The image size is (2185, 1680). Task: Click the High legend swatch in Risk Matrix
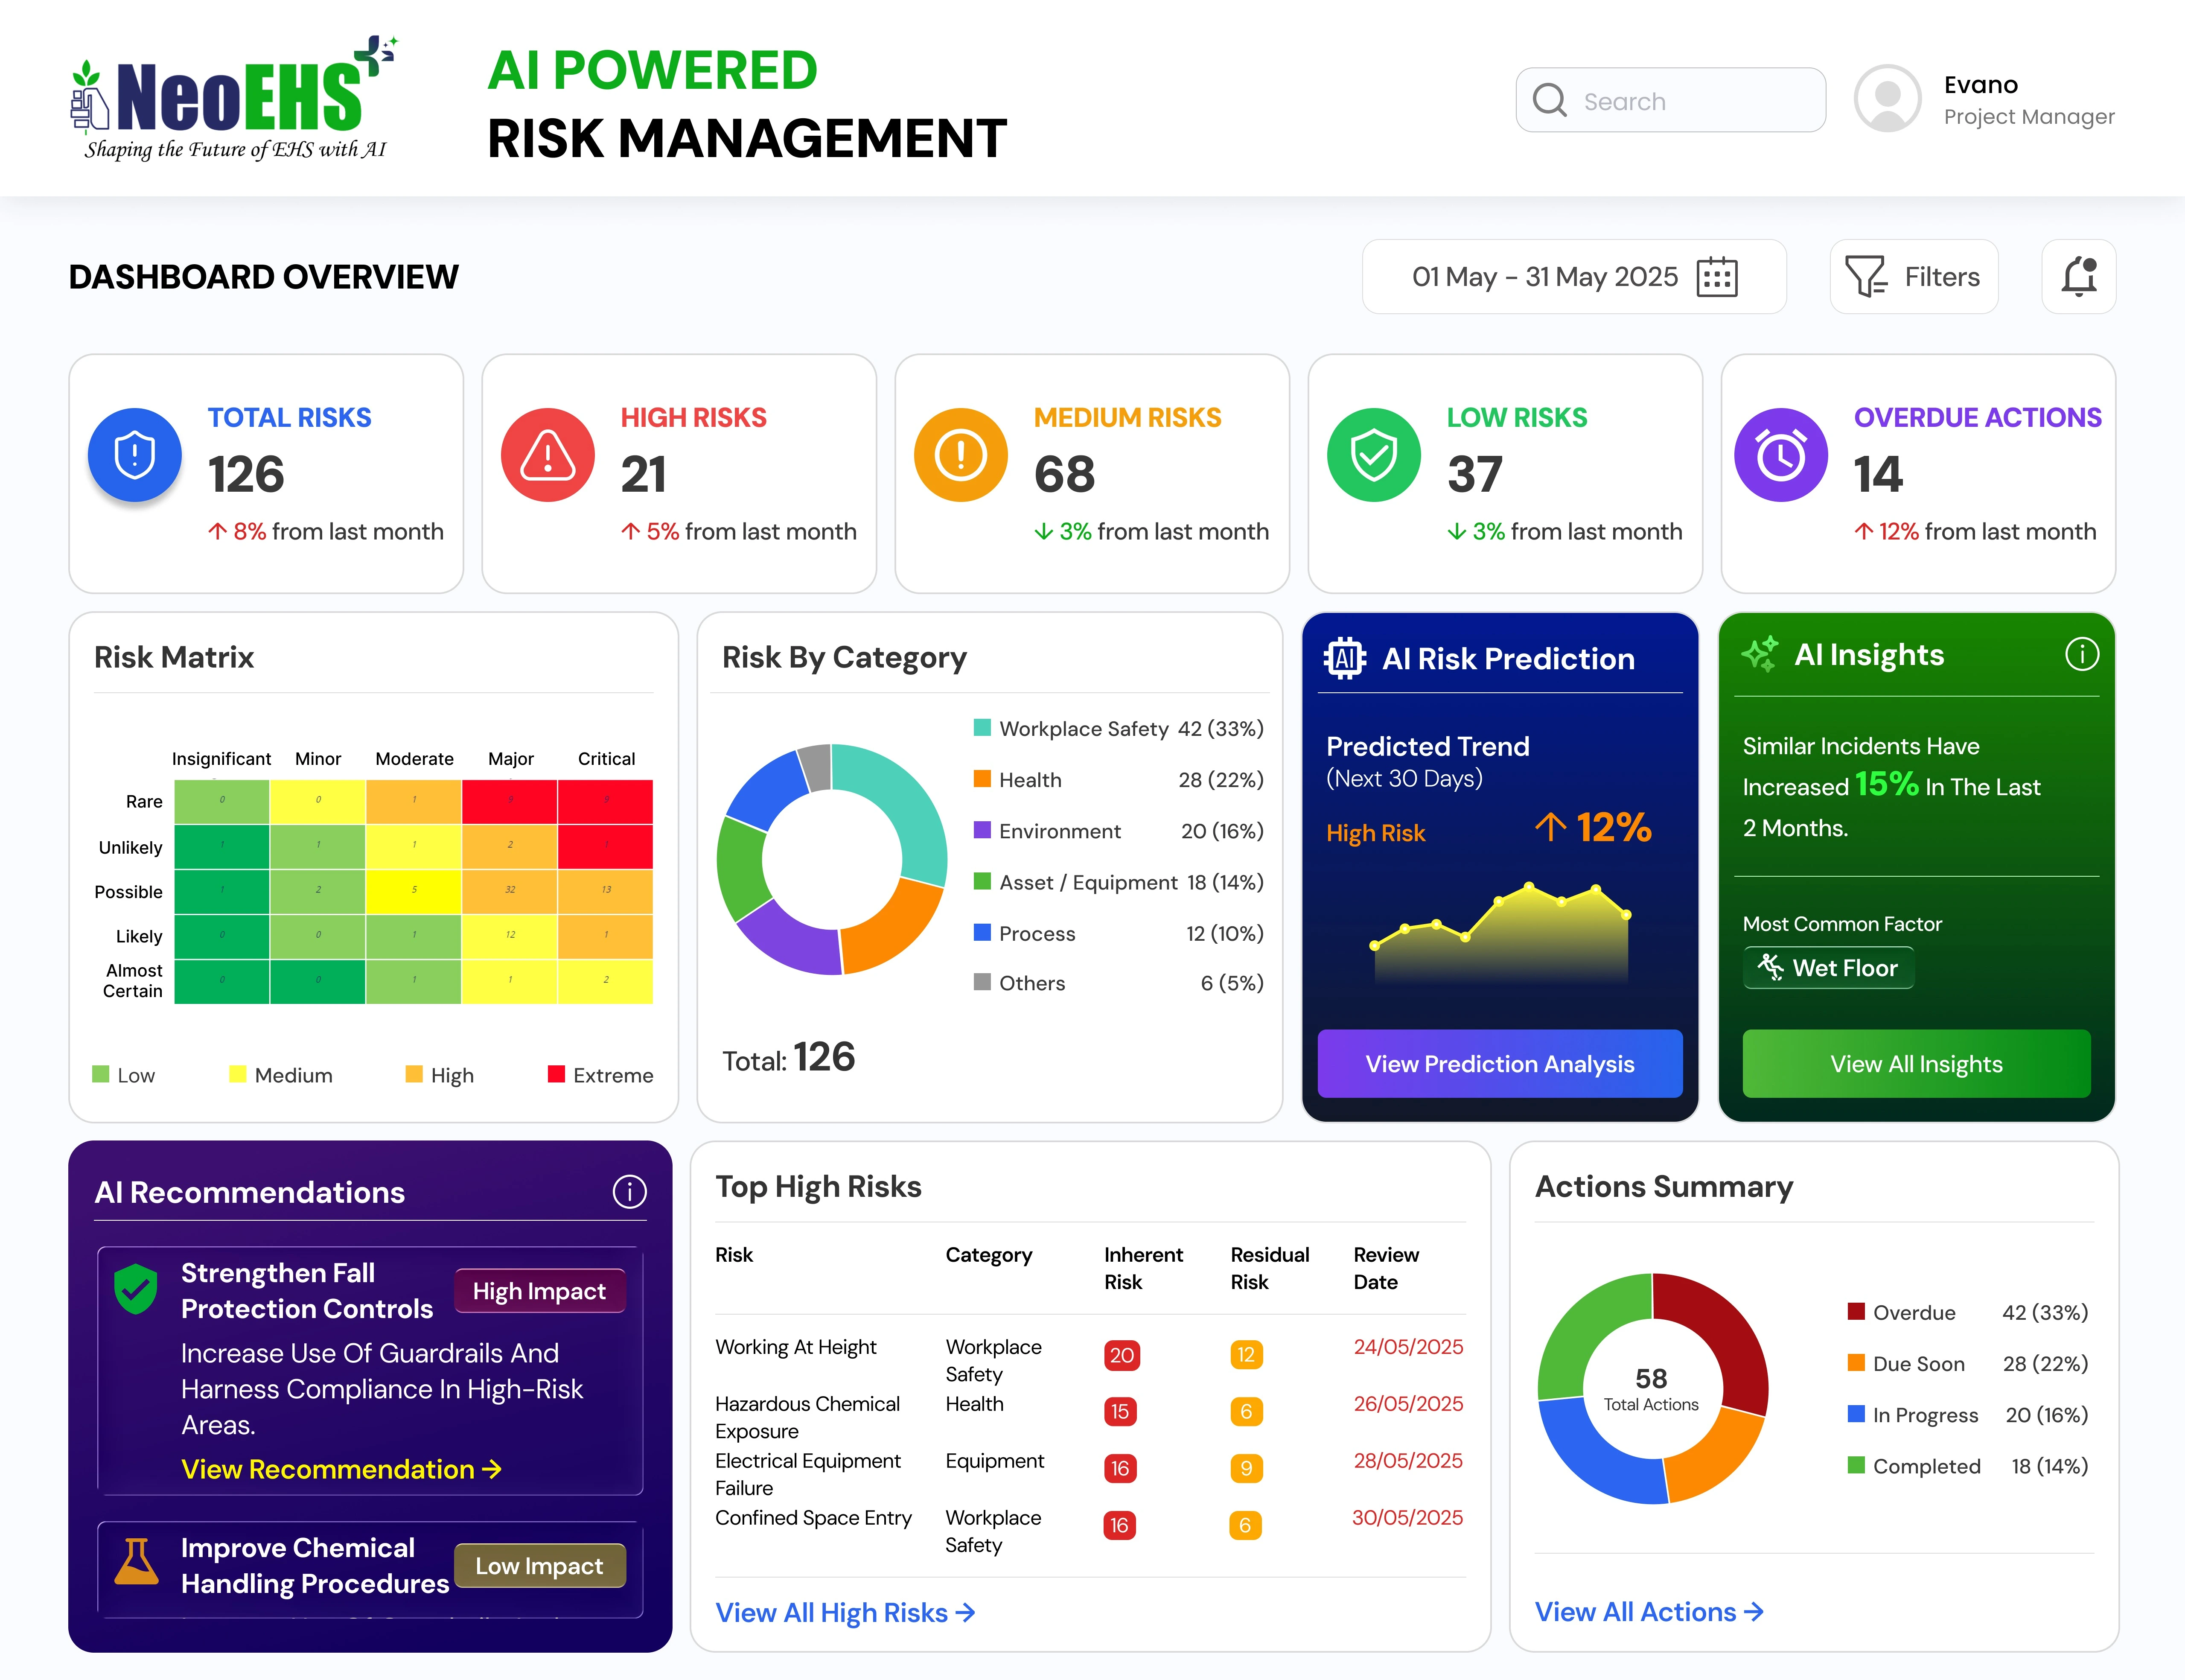click(x=414, y=1074)
